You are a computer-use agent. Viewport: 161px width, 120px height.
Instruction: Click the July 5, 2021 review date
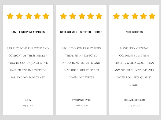(28, 106)
